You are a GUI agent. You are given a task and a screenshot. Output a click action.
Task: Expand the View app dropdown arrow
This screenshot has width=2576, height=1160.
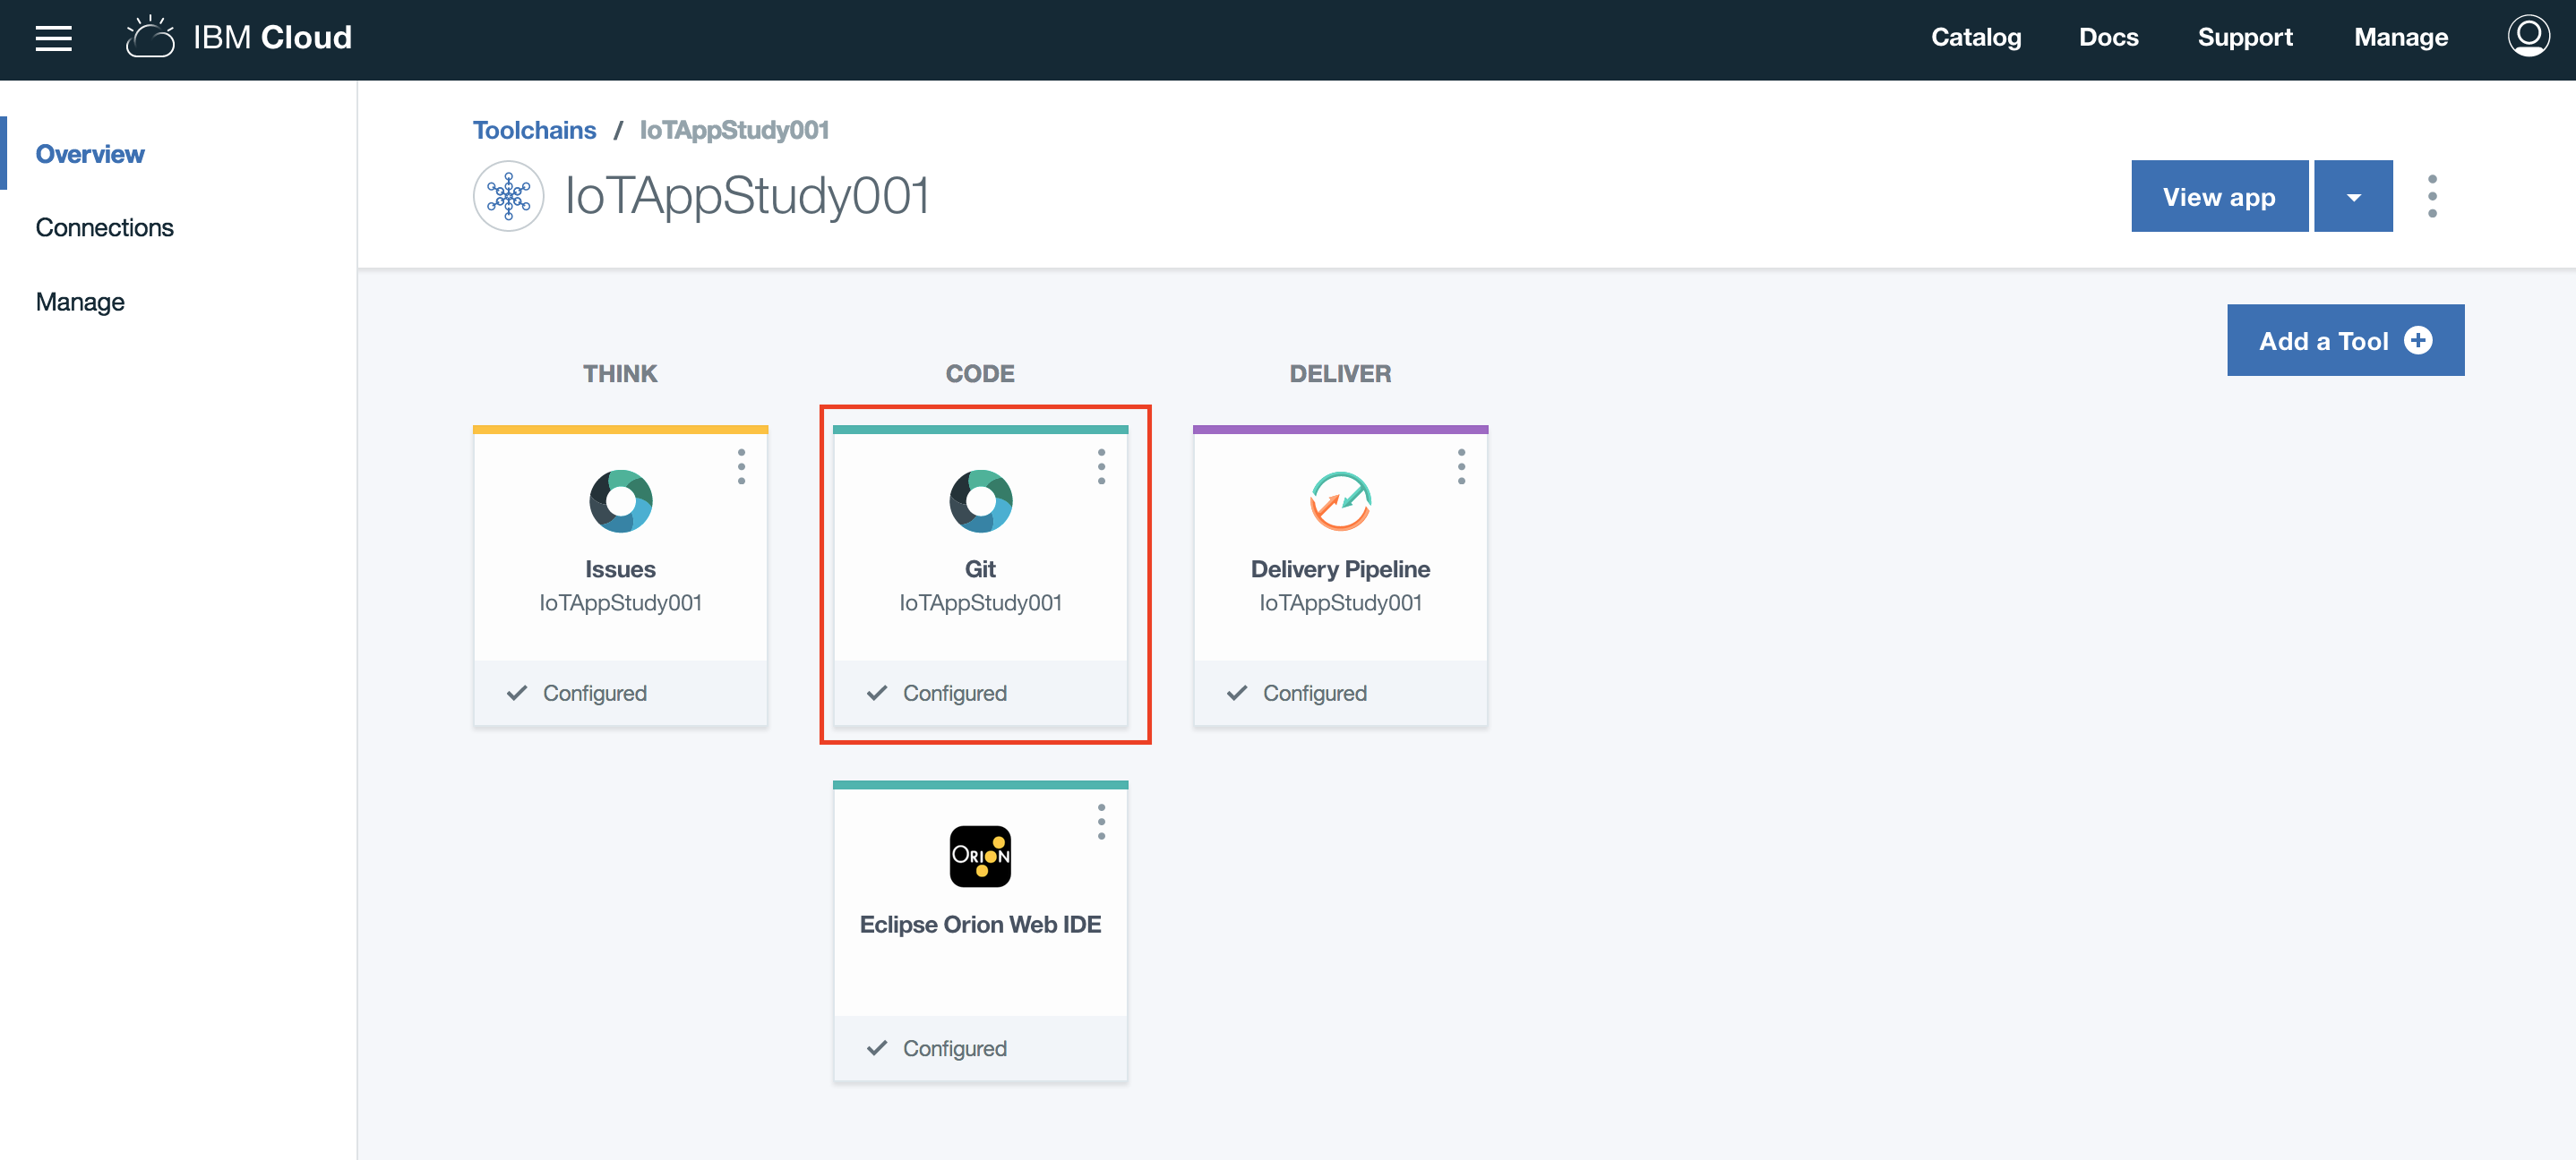pyautogui.click(x=2353, y=197)
